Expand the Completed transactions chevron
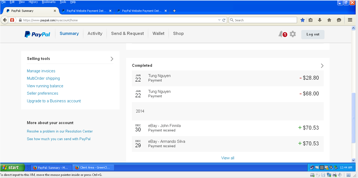The height and width of the screenshot is (178, 358). [x=322, y=66]
